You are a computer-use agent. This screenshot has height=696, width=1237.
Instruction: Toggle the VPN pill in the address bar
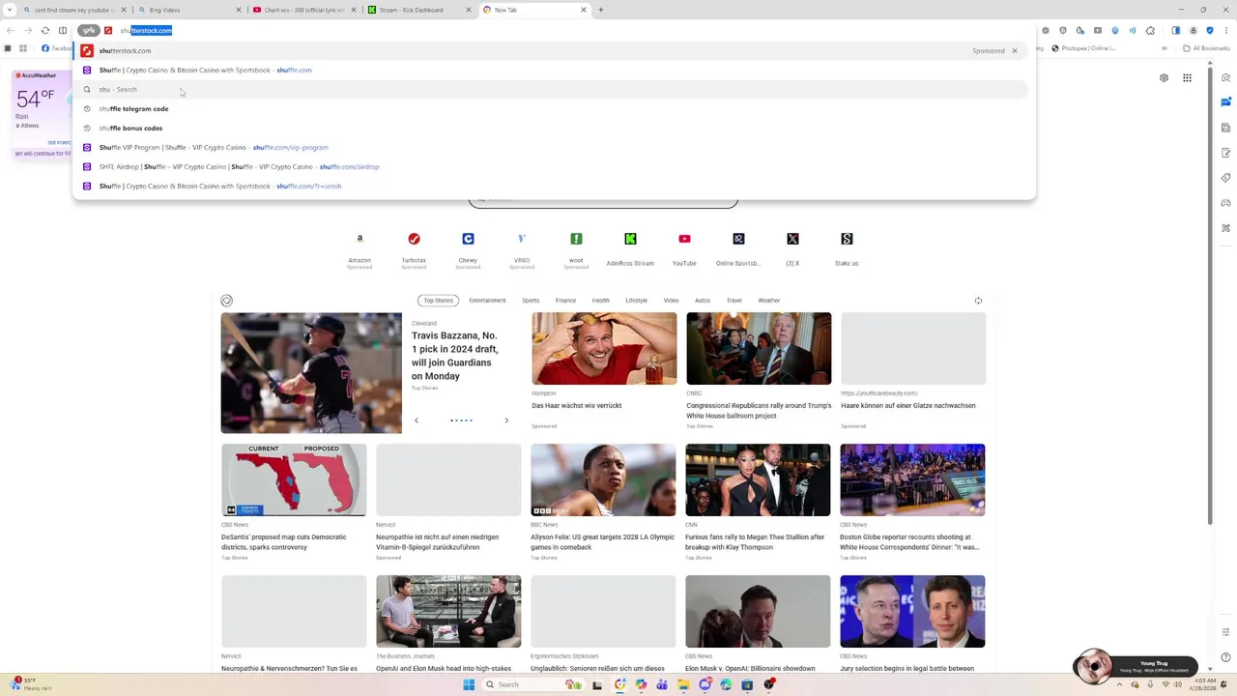tap(89, 30)
